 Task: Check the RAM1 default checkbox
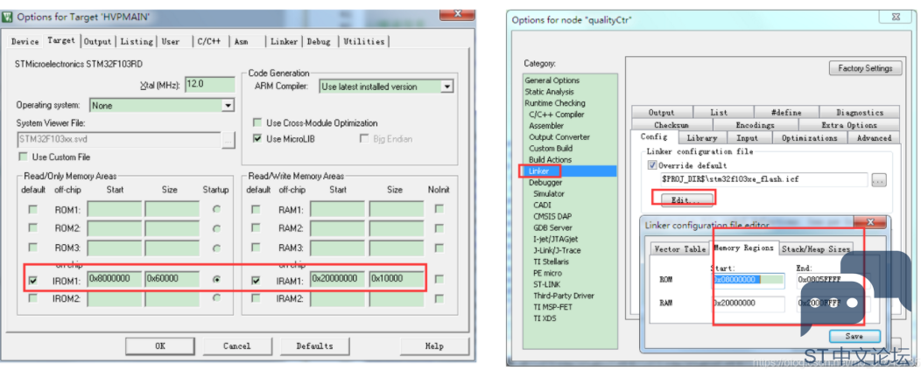(257, 209)
